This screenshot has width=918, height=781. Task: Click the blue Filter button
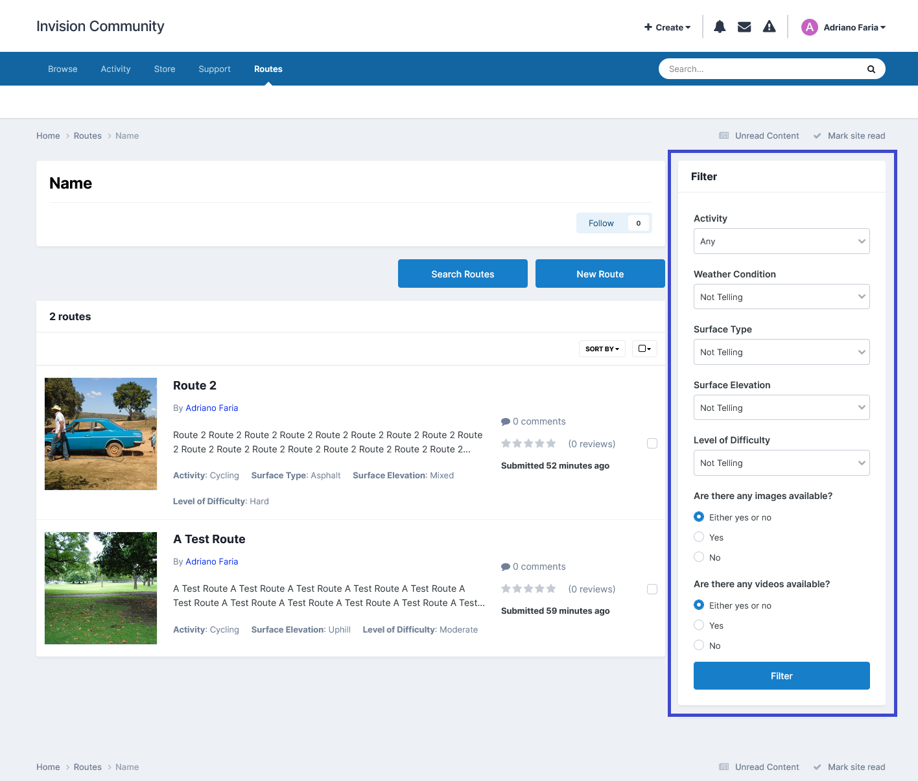click(x=782, y=675)
